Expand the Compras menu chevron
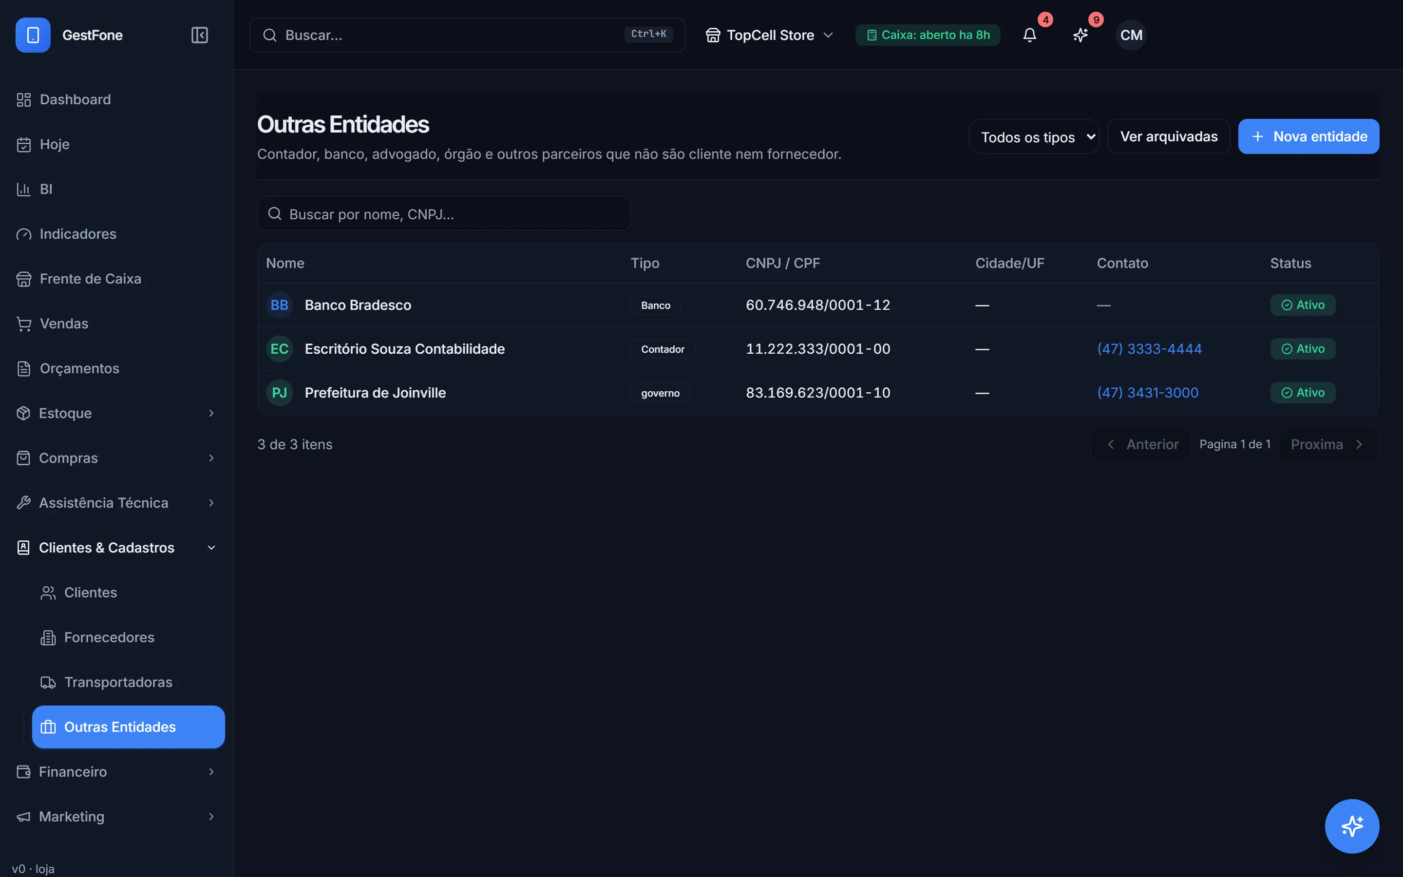1403x877 pixels. pos(211,458)
